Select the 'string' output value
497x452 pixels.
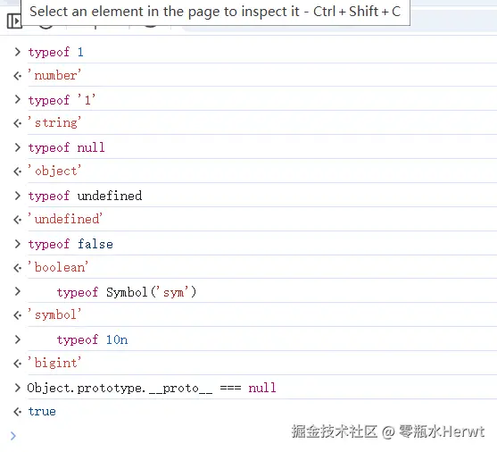tap(54, 123)
